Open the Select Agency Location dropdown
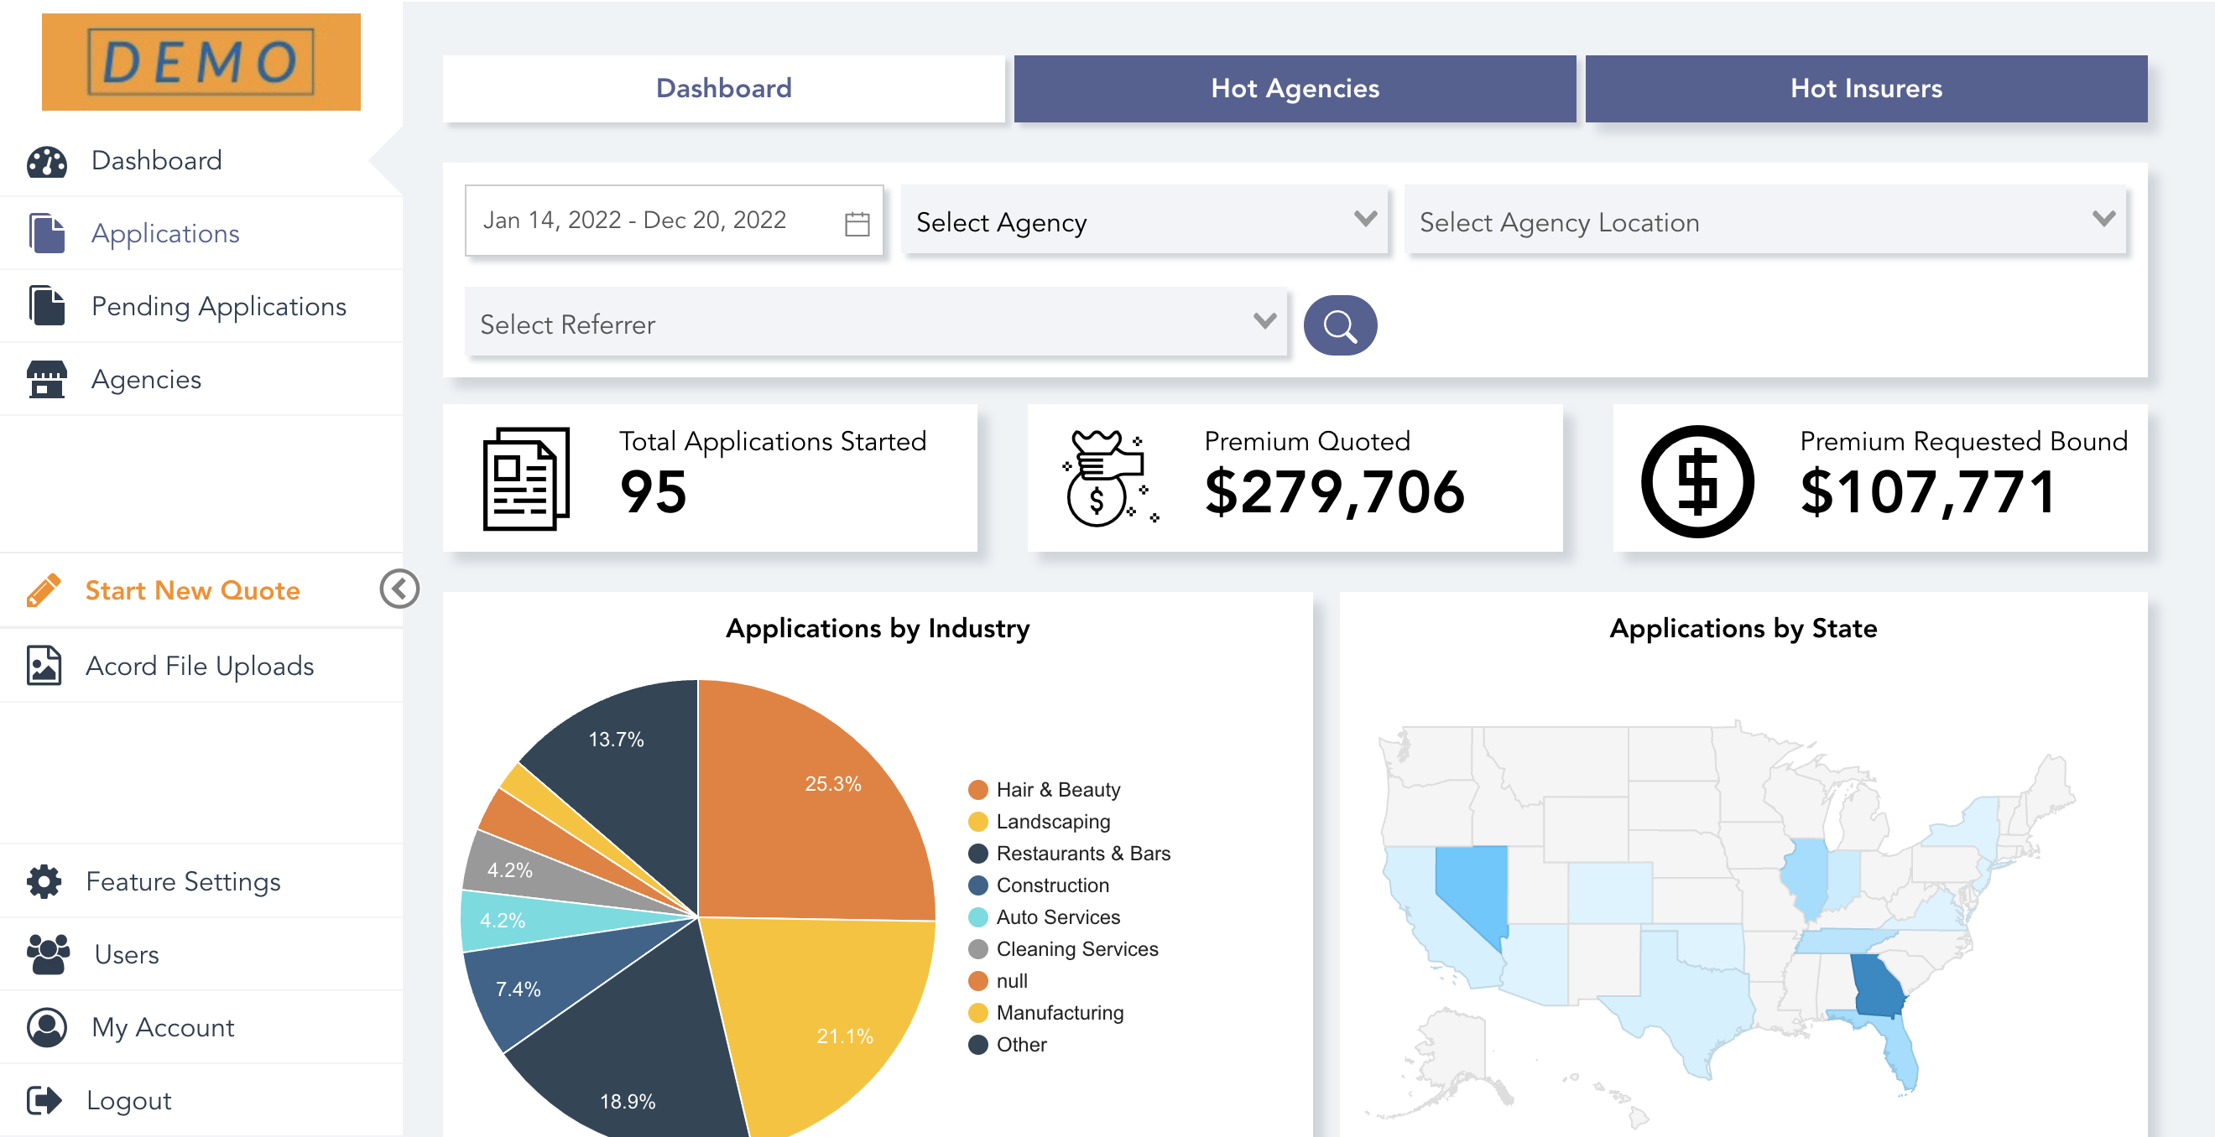The image size is (2215, 1137). click(x=1765, y=220)
